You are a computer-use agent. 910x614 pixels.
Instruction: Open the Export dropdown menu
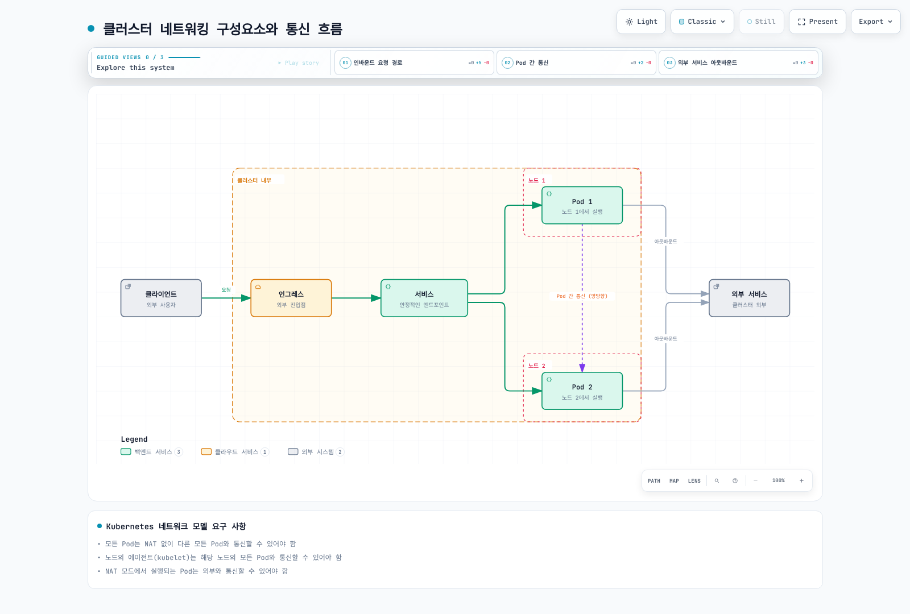tap(875, 22)
